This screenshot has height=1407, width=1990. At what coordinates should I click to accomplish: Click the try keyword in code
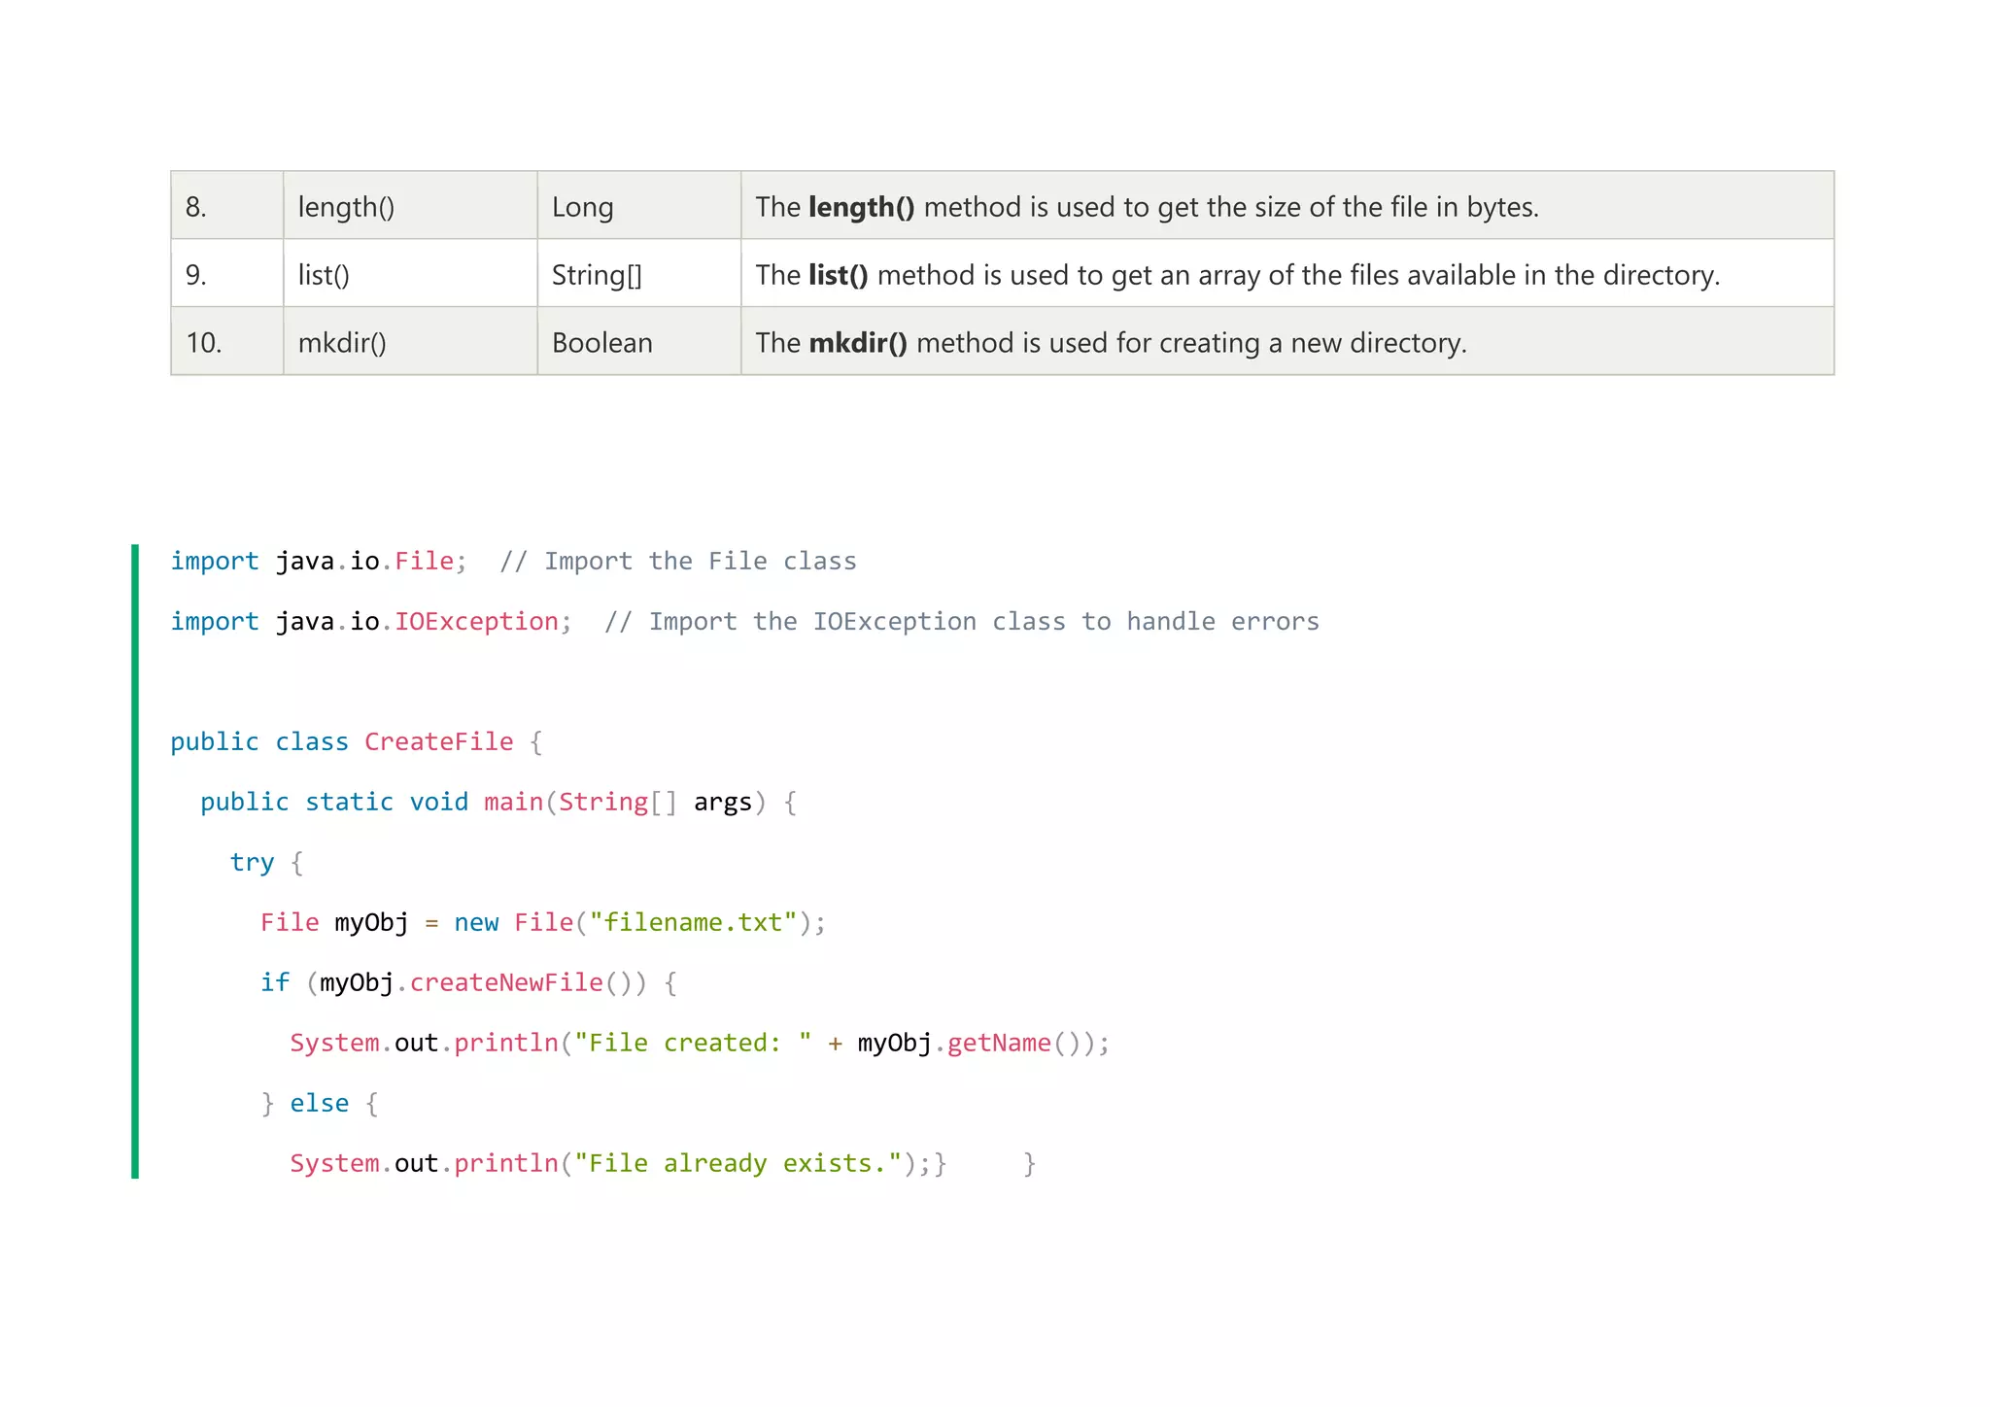pos(252,863)
